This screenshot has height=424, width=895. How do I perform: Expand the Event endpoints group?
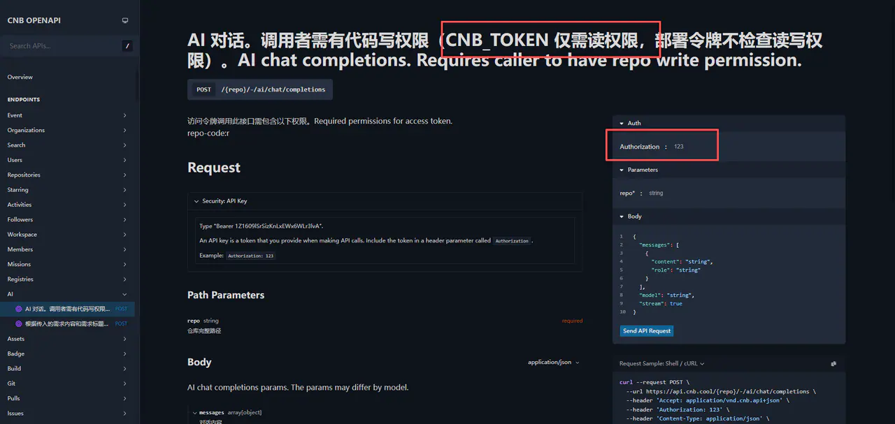[67, 115]
